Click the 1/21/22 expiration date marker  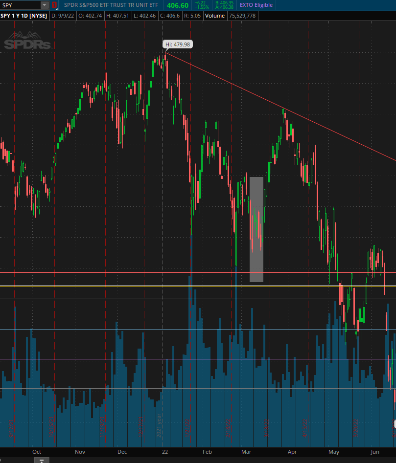187,428
